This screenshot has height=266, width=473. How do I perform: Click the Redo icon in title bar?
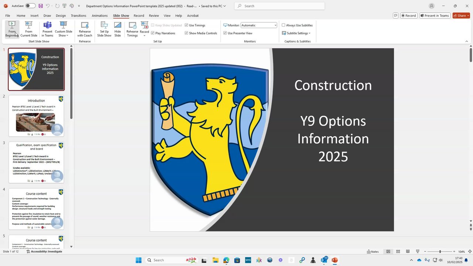pos(58,6)
